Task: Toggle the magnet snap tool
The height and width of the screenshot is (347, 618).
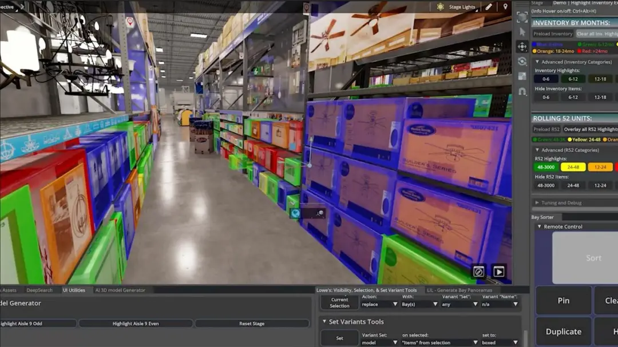Action: (522, 91)
